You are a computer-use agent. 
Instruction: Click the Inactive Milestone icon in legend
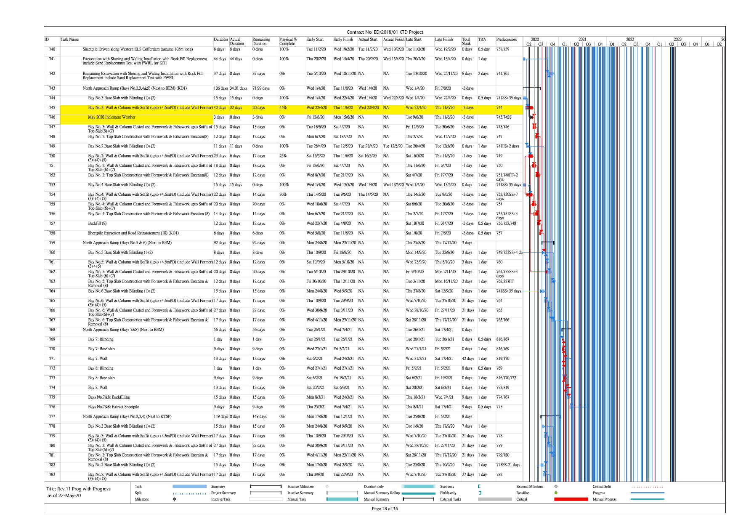327,487
